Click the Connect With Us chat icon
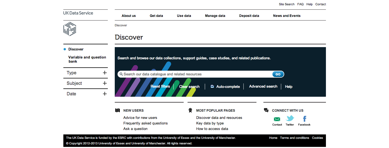 (266, 110)
